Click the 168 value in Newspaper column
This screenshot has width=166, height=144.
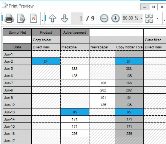(102, 83)
